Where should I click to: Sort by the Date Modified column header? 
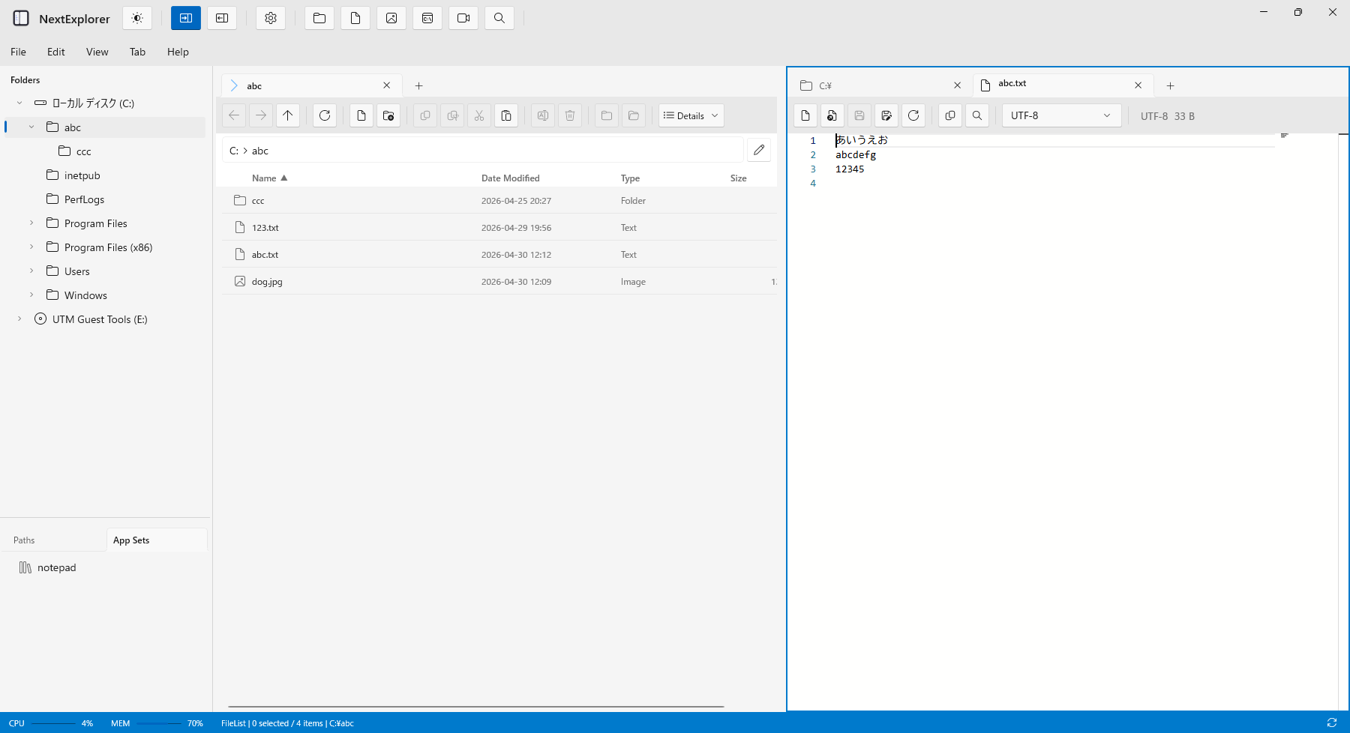511,178
